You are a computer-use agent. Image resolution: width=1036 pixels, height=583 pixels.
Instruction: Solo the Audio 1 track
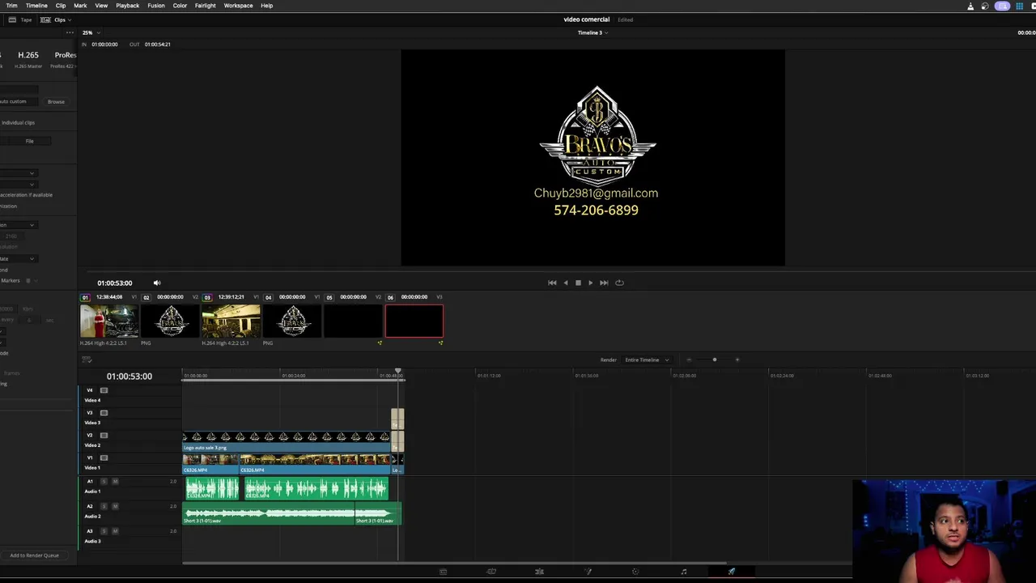pyautogui.click(x=104, y=482)
